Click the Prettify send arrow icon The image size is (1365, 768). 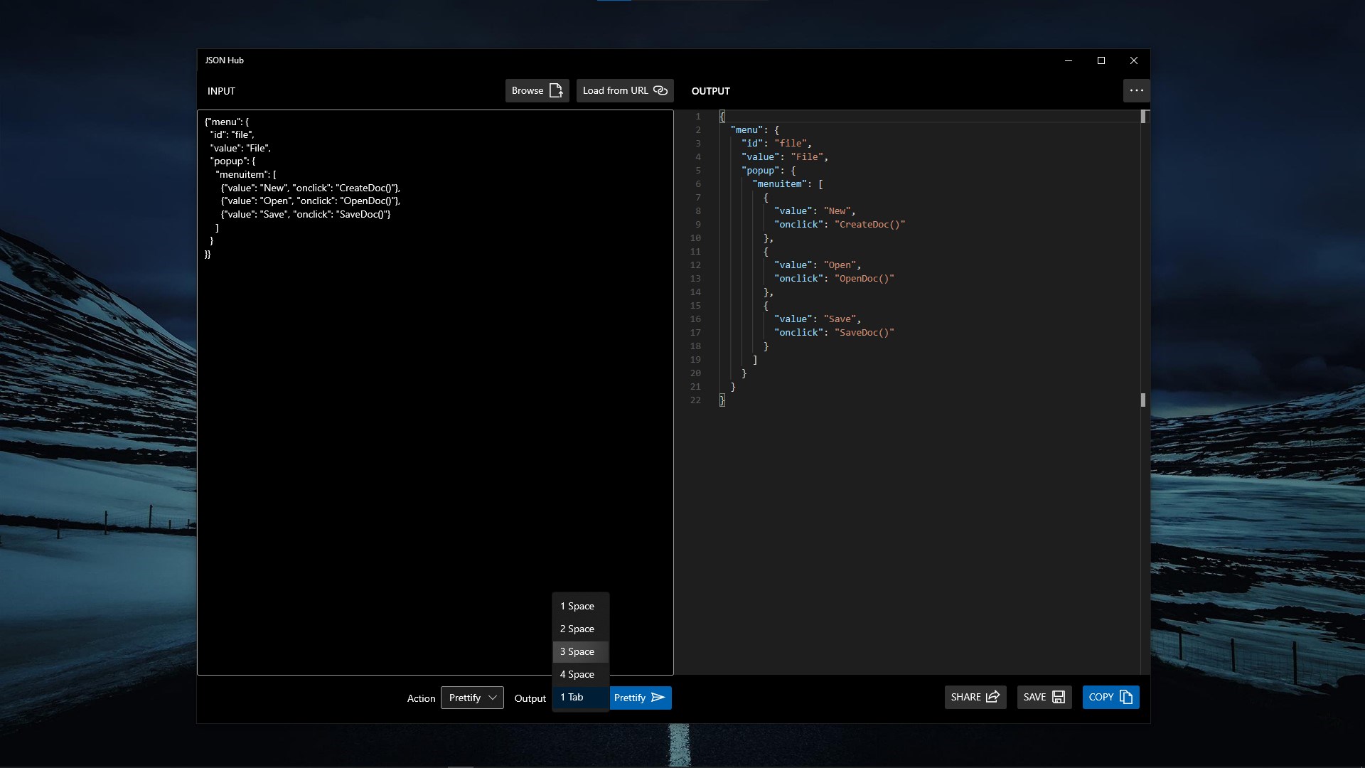[658, 698]
